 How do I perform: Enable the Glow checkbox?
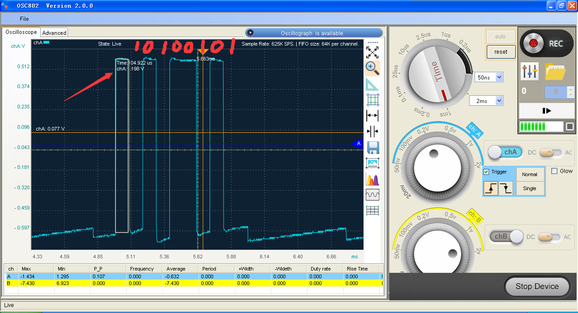pos(555,171)
